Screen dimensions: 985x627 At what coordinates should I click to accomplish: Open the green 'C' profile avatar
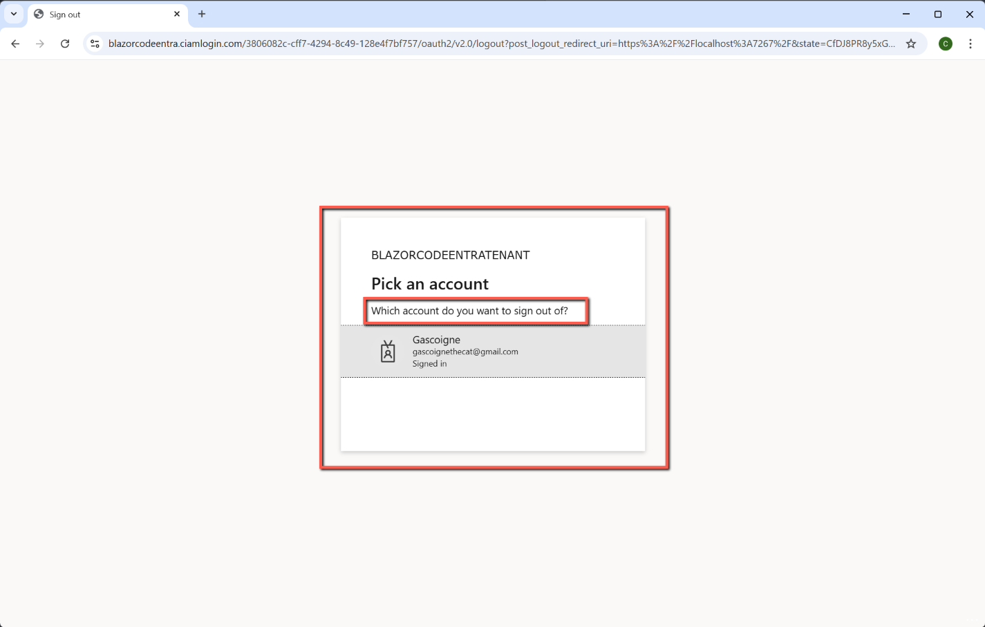[x=946, y=44]
